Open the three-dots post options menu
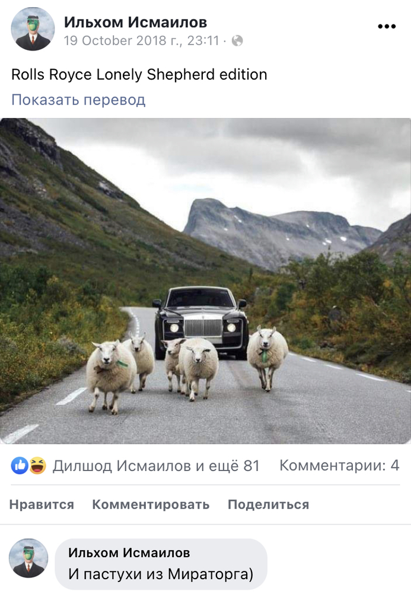 [387, 27]
